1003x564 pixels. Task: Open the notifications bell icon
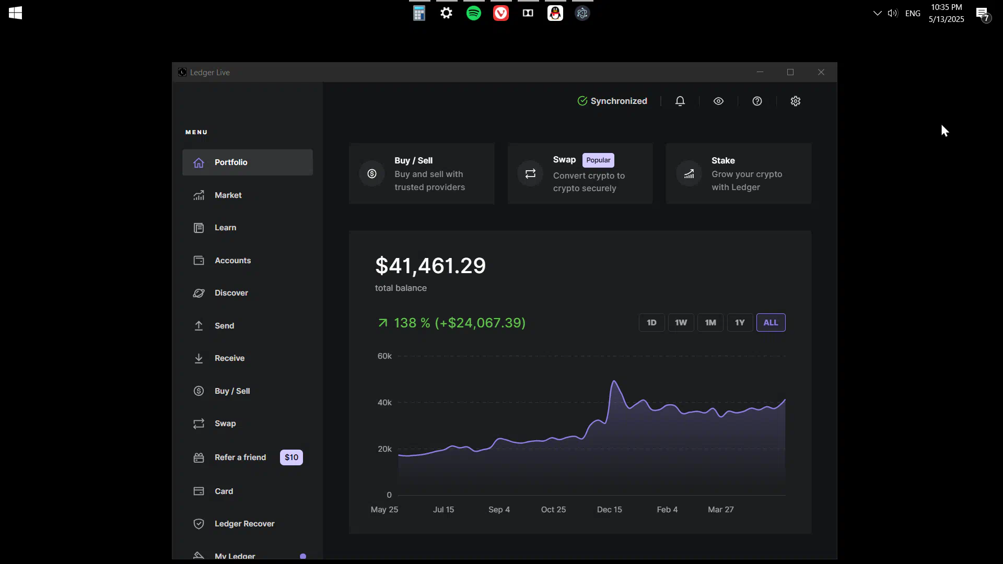click(x=680, y=101)
